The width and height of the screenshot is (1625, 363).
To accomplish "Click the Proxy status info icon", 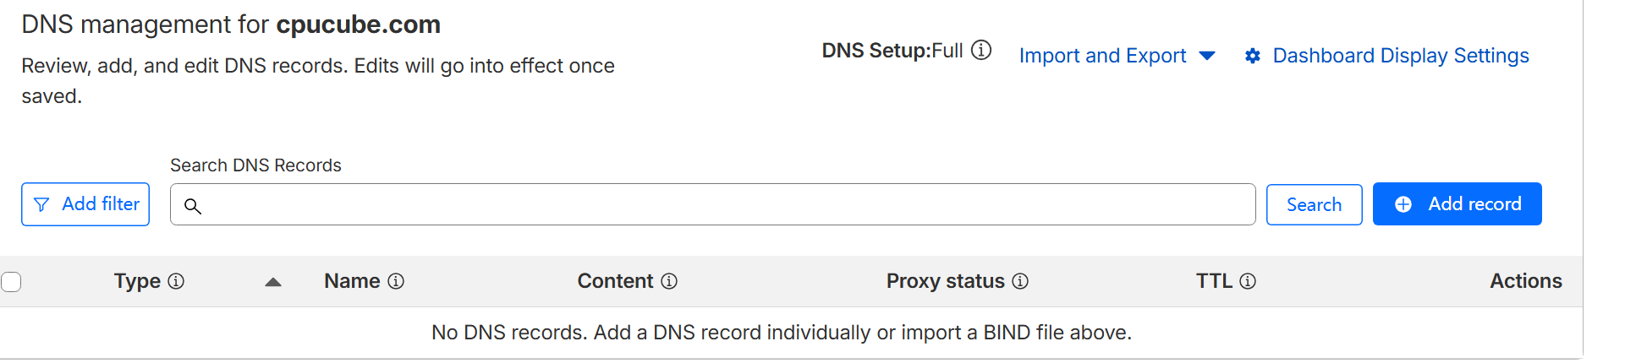I will coord(1020,281).
